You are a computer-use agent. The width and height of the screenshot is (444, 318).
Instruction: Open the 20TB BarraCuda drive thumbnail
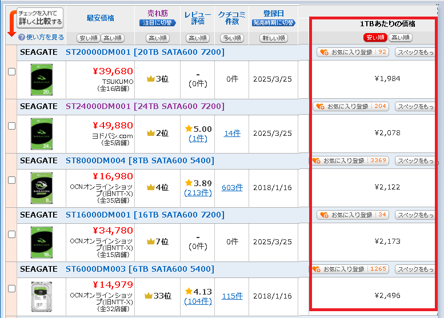(x=42, y=79)
